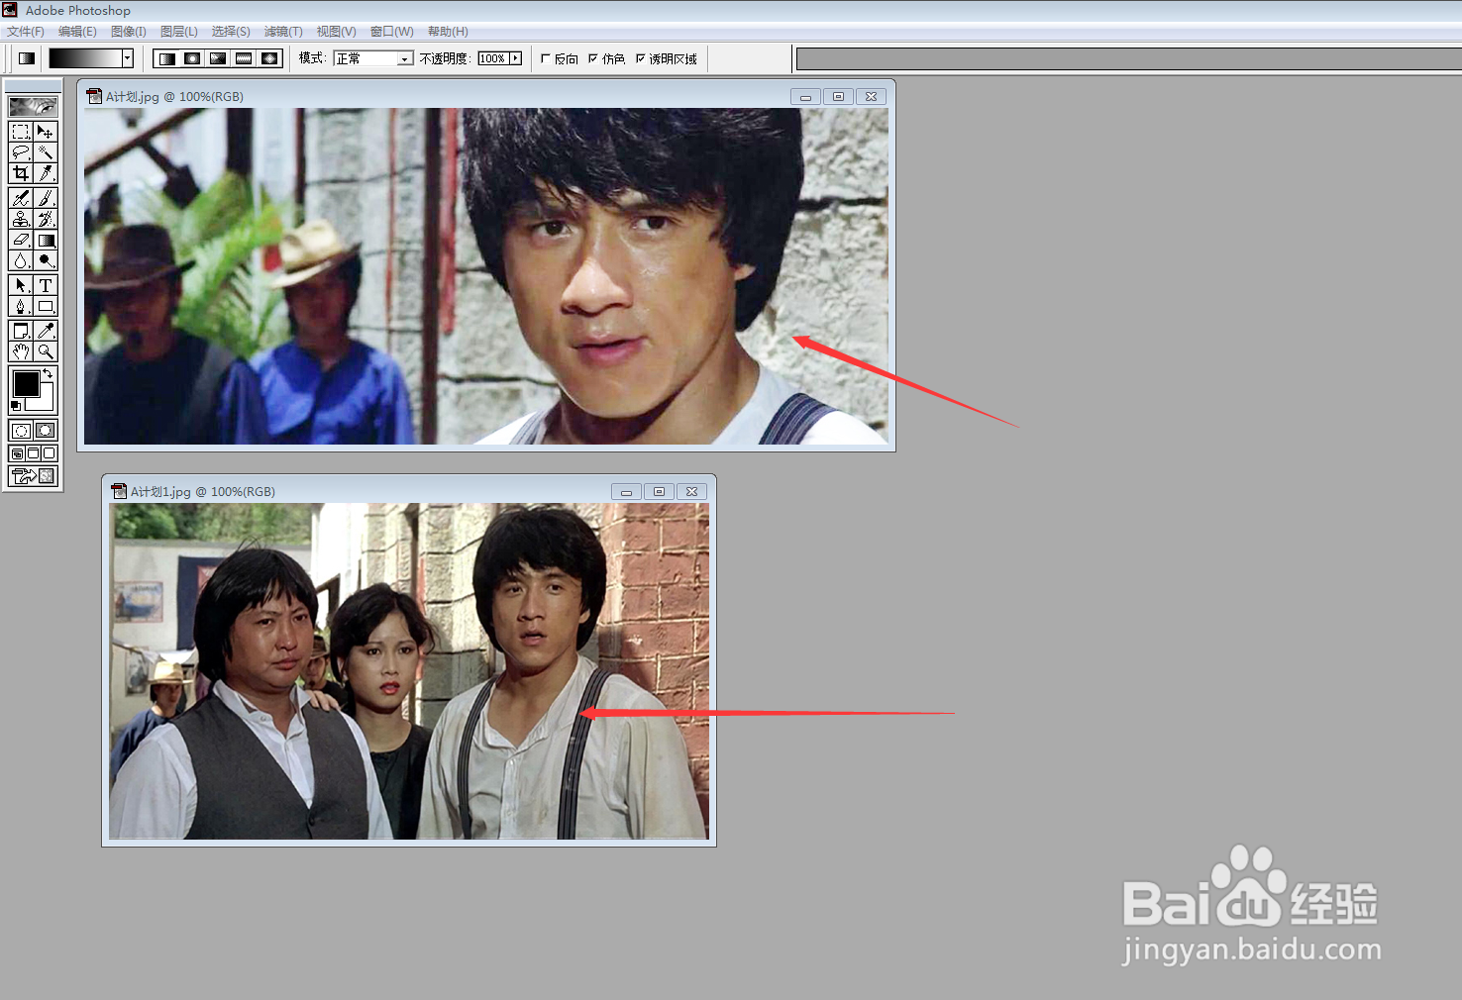This screenshot has height=1000, width=1462.
Task: Open the 不透明度 opacity slider arrow
Action: click(x=515, y=58)
